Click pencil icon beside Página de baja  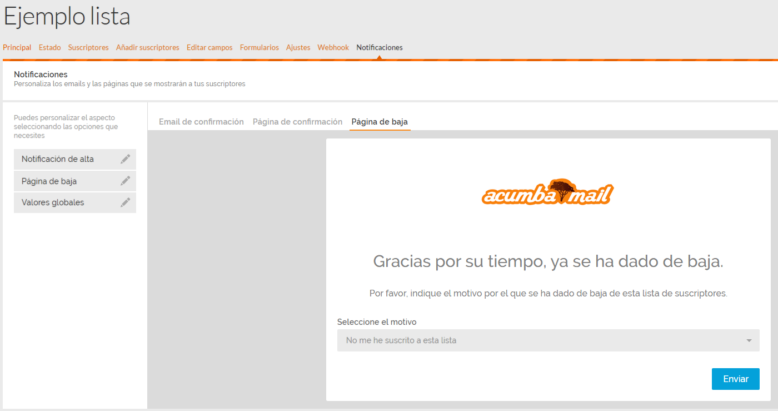click(126, 181)
